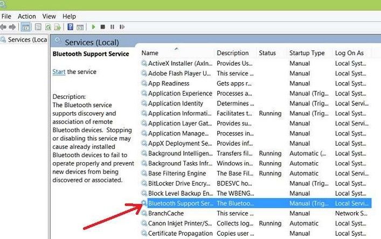Click the Refresh toolbar icon
Image resolution: width=381 pixels, height=239 pixels.
click(x=48, y=27)
